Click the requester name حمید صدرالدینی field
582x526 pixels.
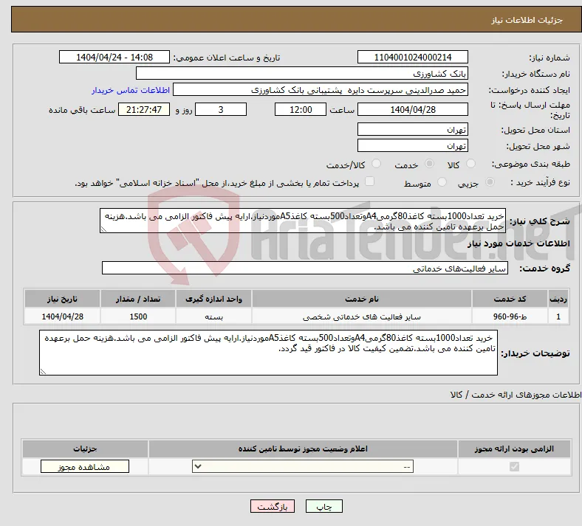pos(321,90)
